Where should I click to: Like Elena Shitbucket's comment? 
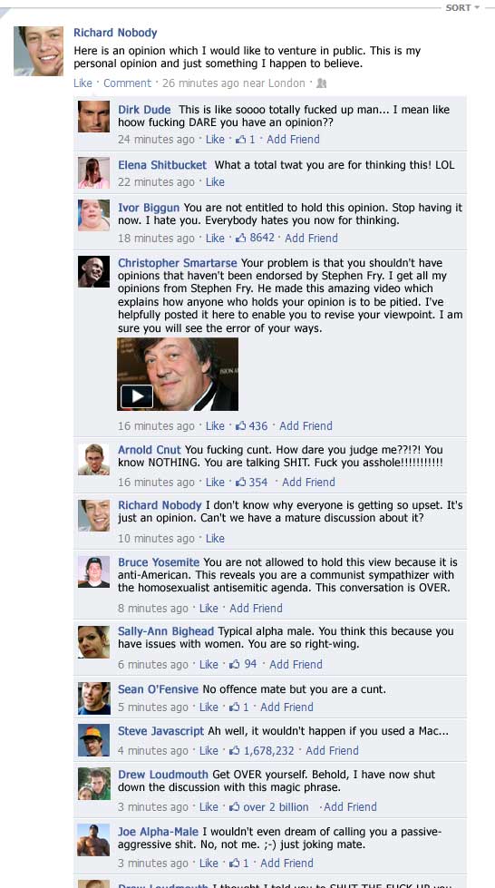[215, 181]
